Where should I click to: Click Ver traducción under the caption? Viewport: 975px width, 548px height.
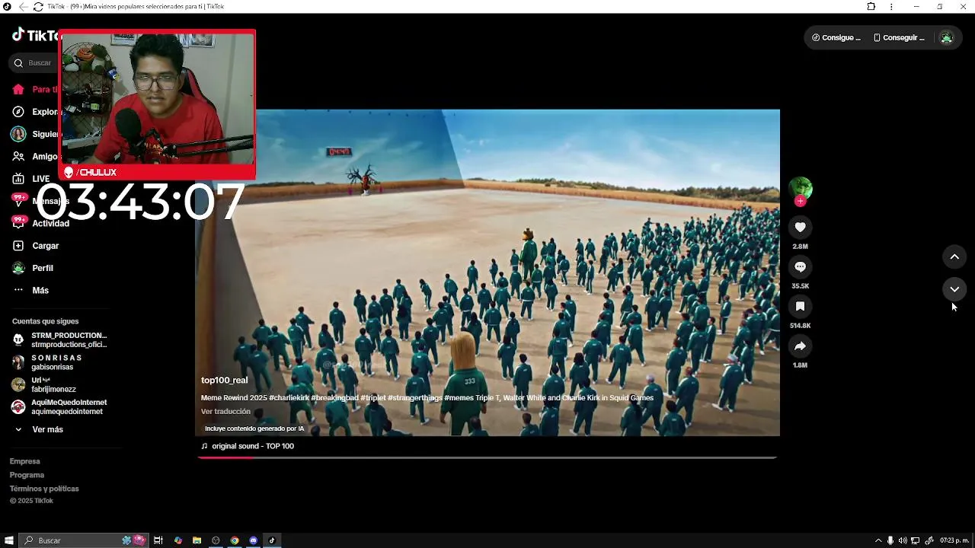point(225,412)
